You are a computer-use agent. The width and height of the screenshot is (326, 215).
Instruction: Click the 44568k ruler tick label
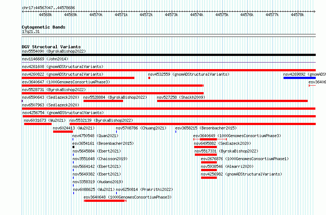45,15
